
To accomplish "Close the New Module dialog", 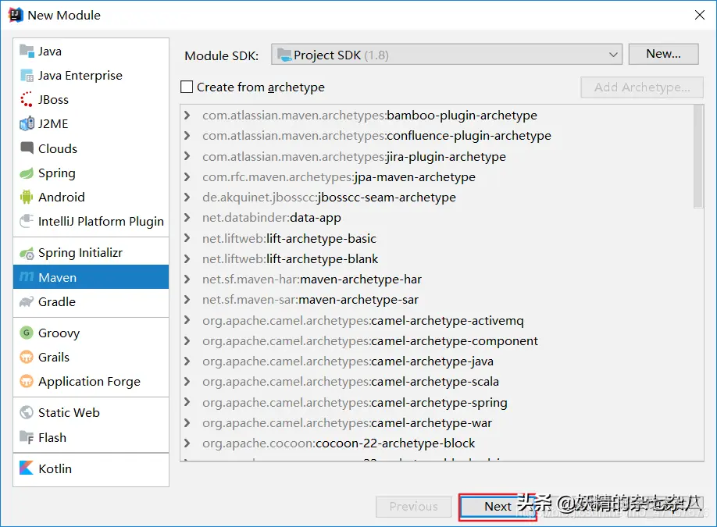I will [700, 15].
